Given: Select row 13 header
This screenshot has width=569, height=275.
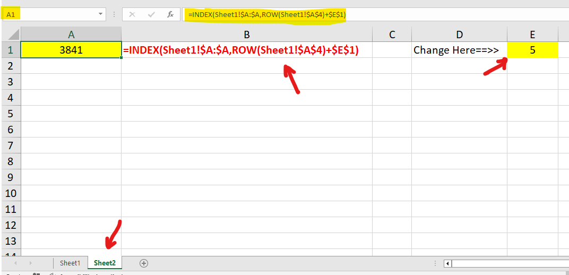Looking at the screenshot, I should (12, 241).
